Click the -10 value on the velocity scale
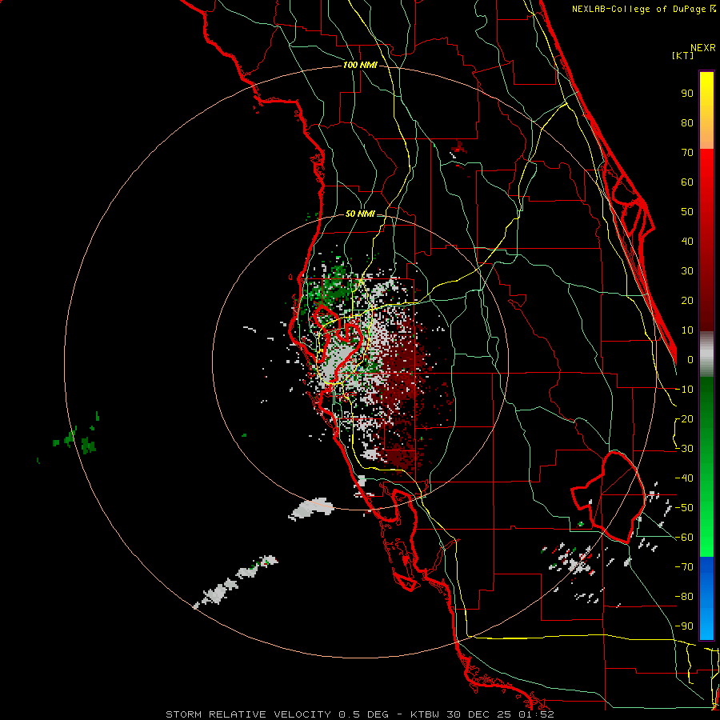The width and height of the screenshot is (720, 720). pos(684,390)
